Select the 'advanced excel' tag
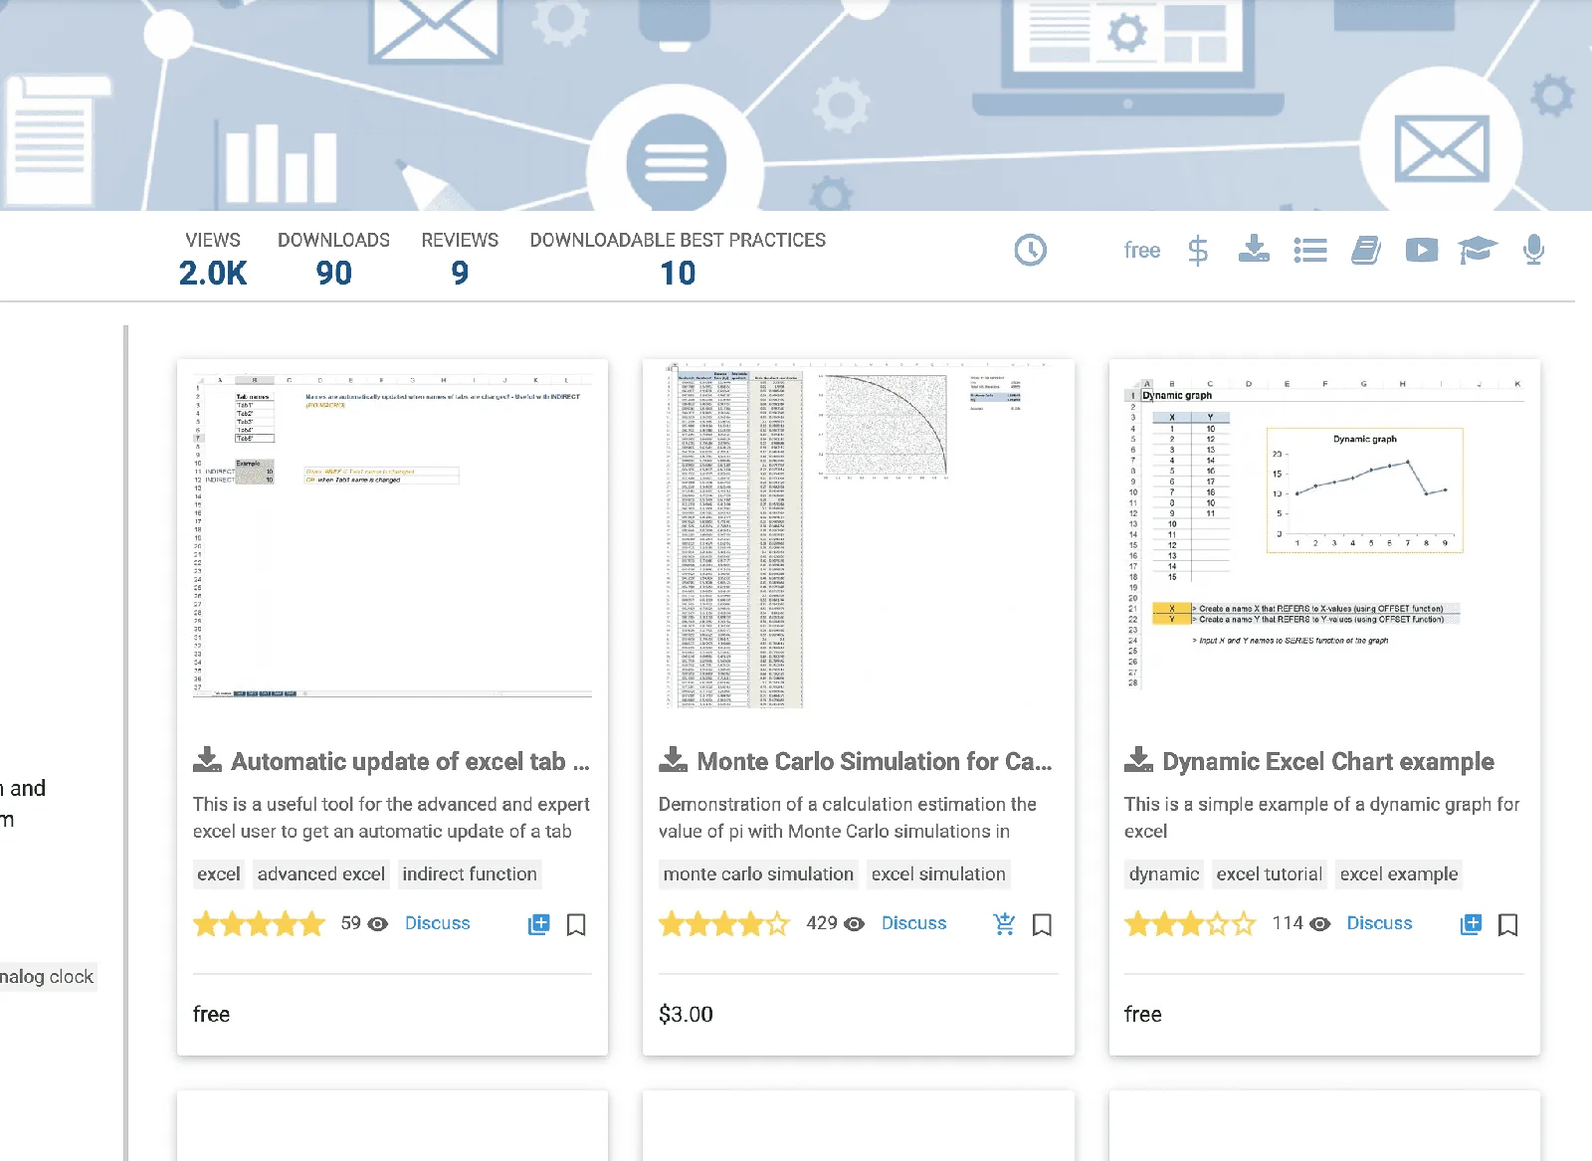Image resolution: width=1592 pixels, height=1161 pixels. pos(321,873)
